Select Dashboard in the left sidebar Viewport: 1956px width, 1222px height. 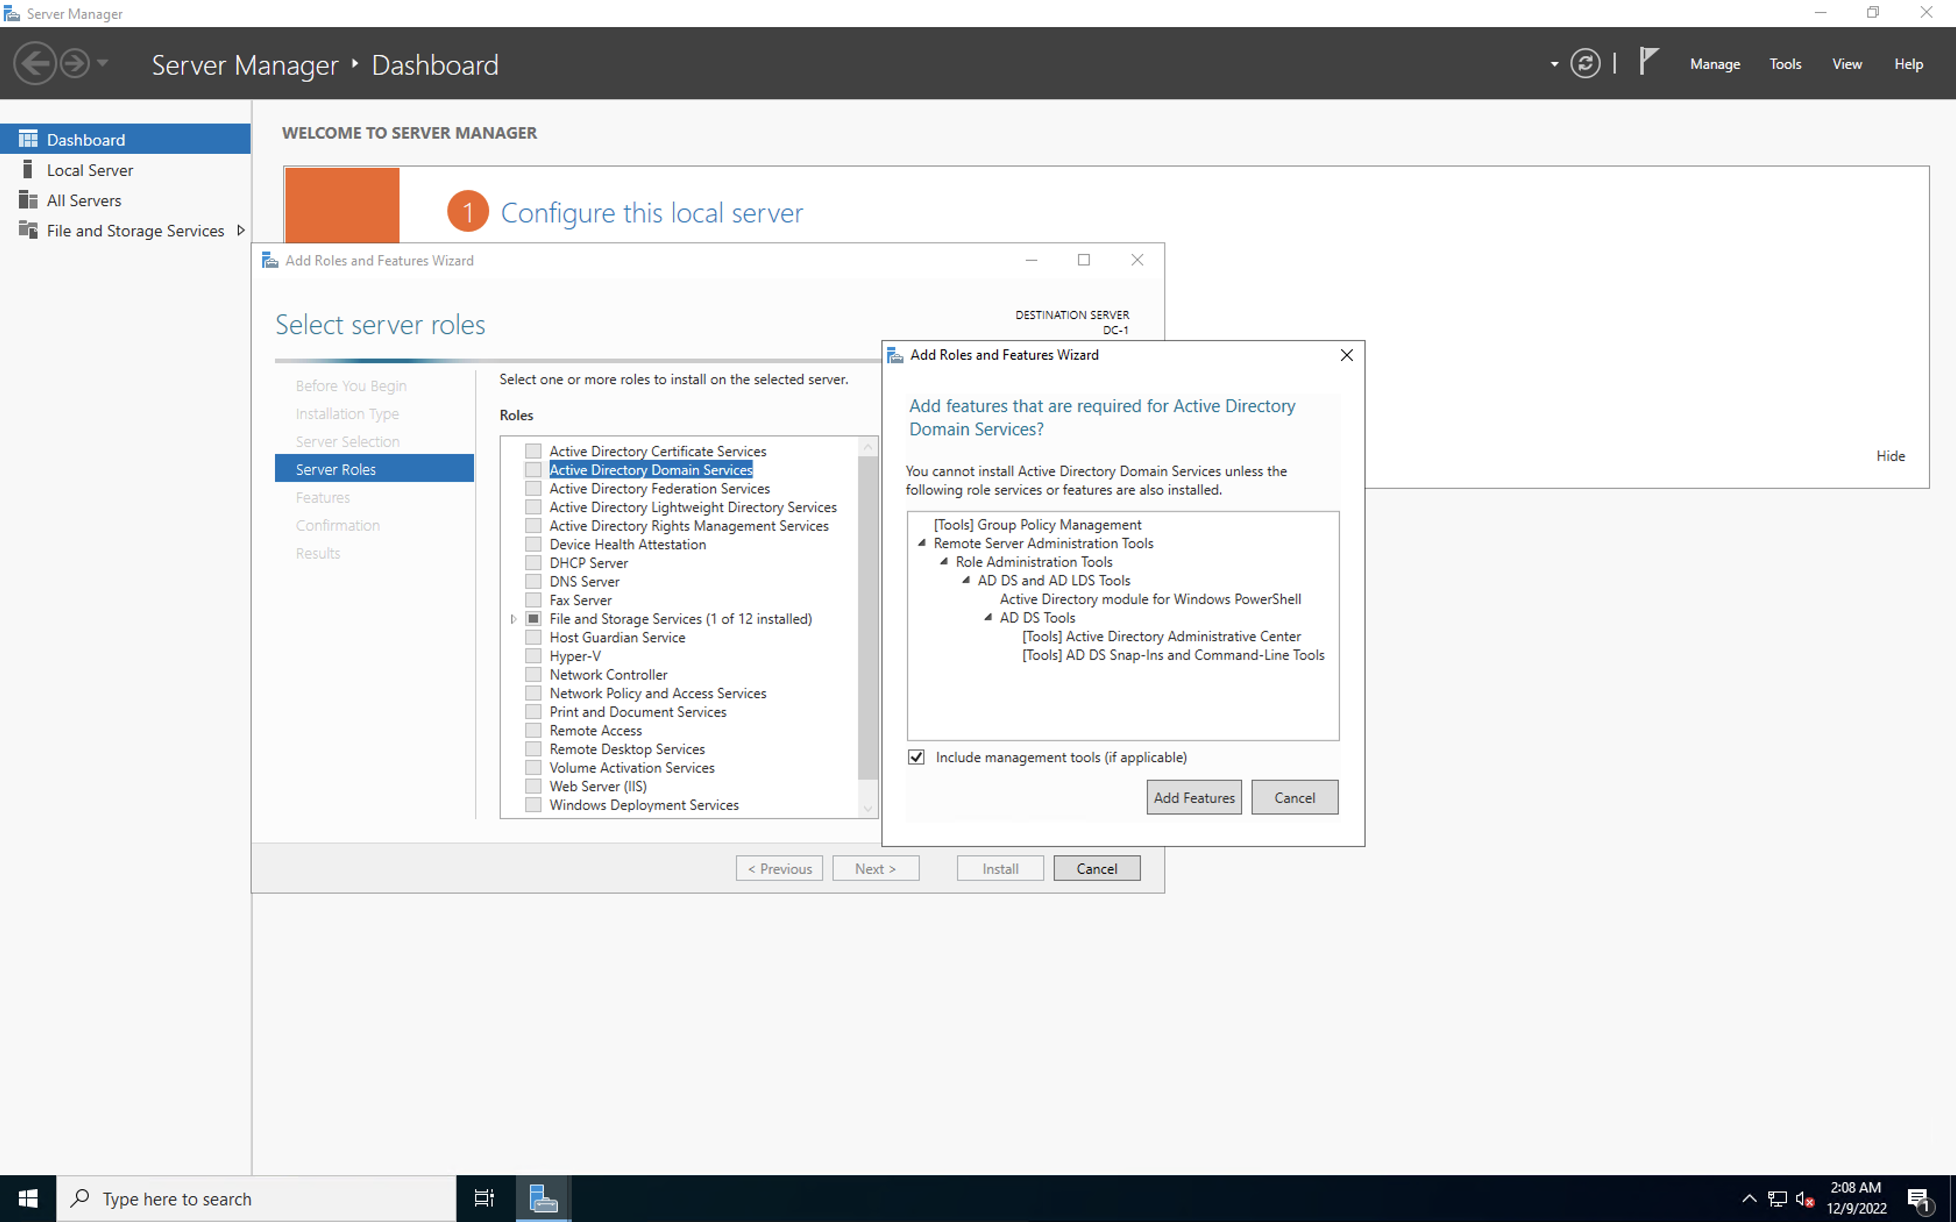pyautogui.click(x=125, y=139)
